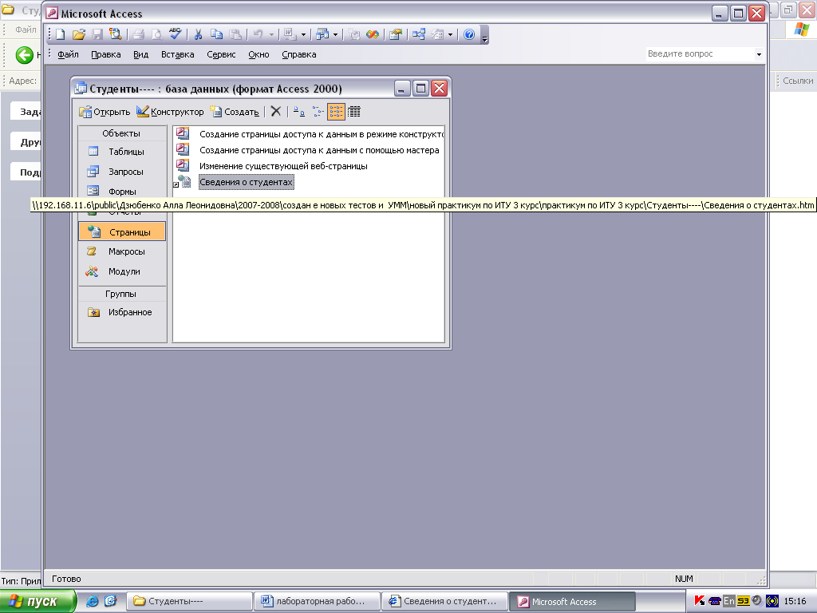Collapse the Группы header
817x613 pixels.
point(122,294)
